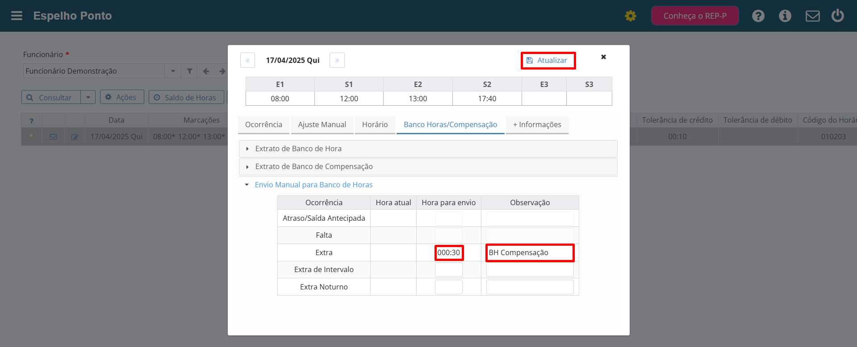Click Tolerância de débito column header
The image size is (857, 347).
point(757,120)
